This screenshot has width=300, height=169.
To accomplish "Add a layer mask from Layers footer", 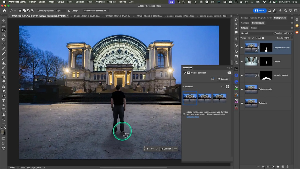I will tap(268, 166).
